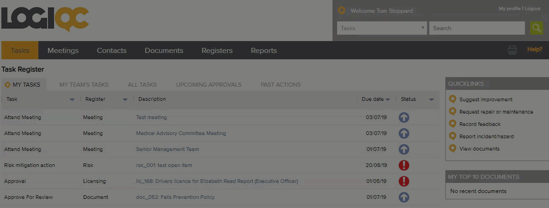Click blue arrow status for Senior Management Team
Image resolution: width=549 pixels, height=208 pixels.
404,149
